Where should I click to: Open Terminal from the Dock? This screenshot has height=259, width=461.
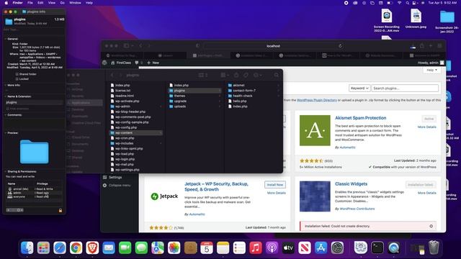point(377,247)
